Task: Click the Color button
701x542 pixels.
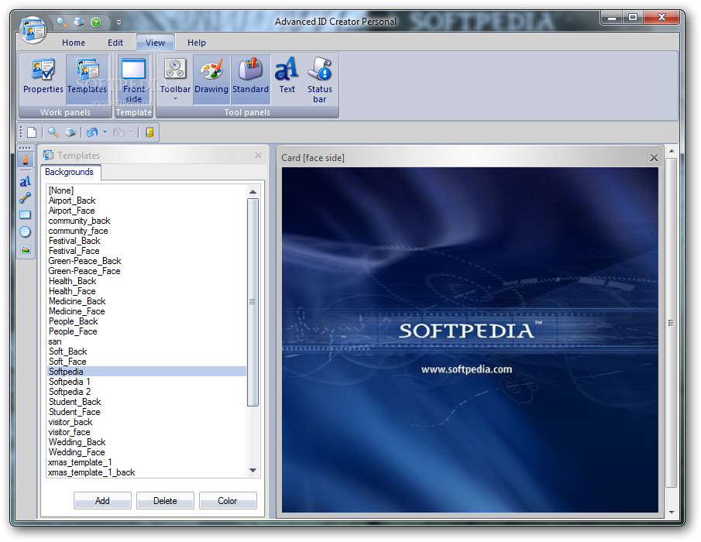Action: click(x=228, y=500)
